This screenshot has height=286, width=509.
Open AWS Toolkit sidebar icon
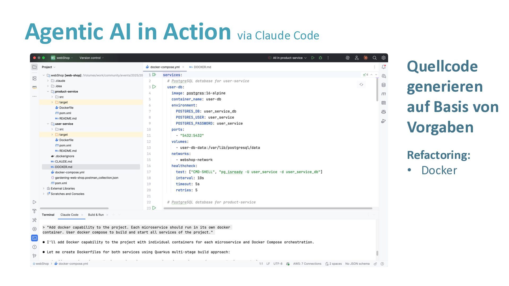click(x=34, y=87)
